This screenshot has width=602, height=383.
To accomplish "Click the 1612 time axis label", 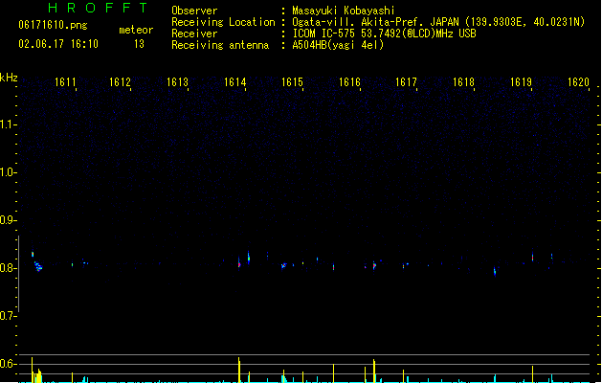I will (121, 82).
